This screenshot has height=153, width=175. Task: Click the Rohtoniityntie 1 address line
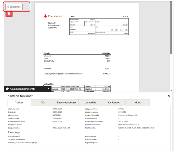(x=54, y=25)
